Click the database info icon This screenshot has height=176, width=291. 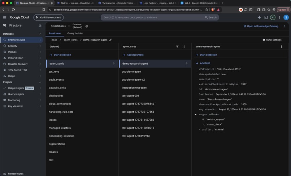[x=87, y=26]
